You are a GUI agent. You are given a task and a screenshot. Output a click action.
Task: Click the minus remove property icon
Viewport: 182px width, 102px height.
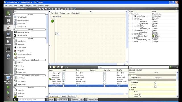pyautogui.click(x=173, y=67)
